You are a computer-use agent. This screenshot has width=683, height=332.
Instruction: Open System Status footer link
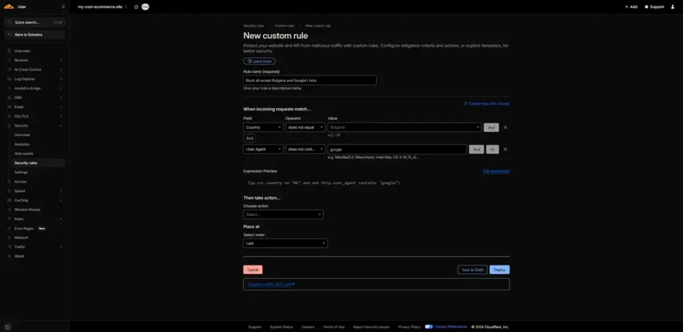(281, 327)
